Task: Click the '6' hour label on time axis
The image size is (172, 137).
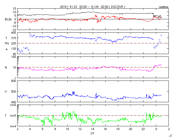Action: point(42,129)
